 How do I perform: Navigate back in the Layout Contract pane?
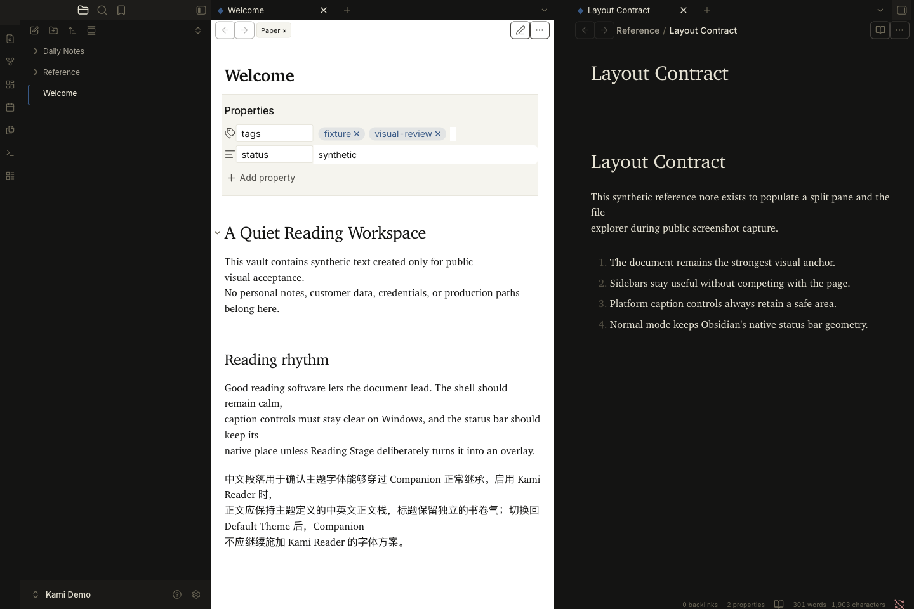pos(585,30)
